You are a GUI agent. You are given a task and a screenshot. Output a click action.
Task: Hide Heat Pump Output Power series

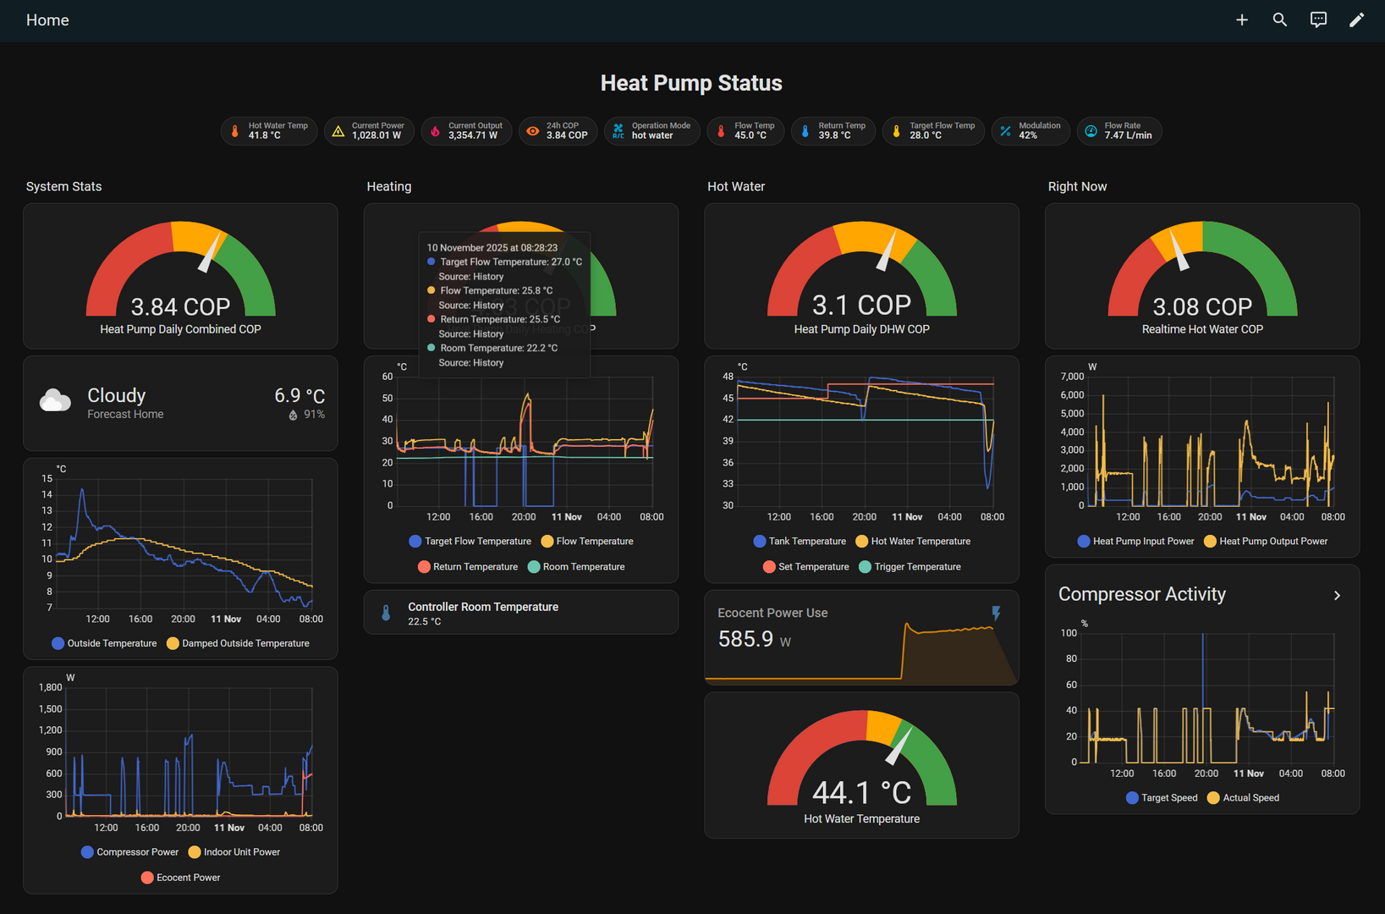(1265, 542)
